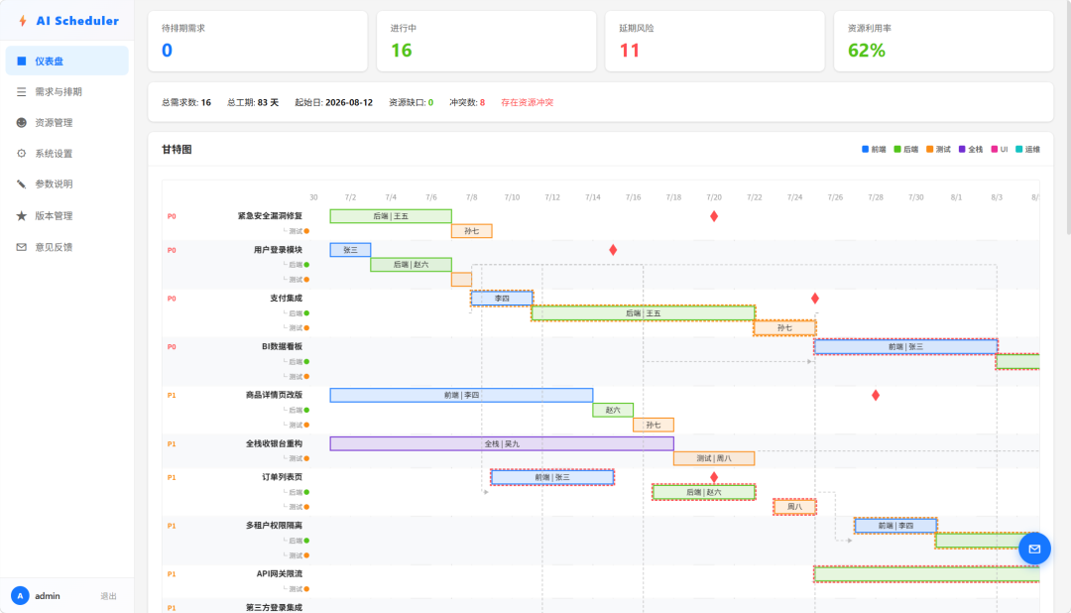This screenshot has width=1071, height=613.
Task: Click the blue 前端 legend swatch
Action: (x=866, y=149)
